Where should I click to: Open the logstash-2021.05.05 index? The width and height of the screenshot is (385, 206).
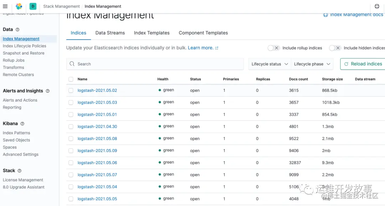(x=97, y=199)
